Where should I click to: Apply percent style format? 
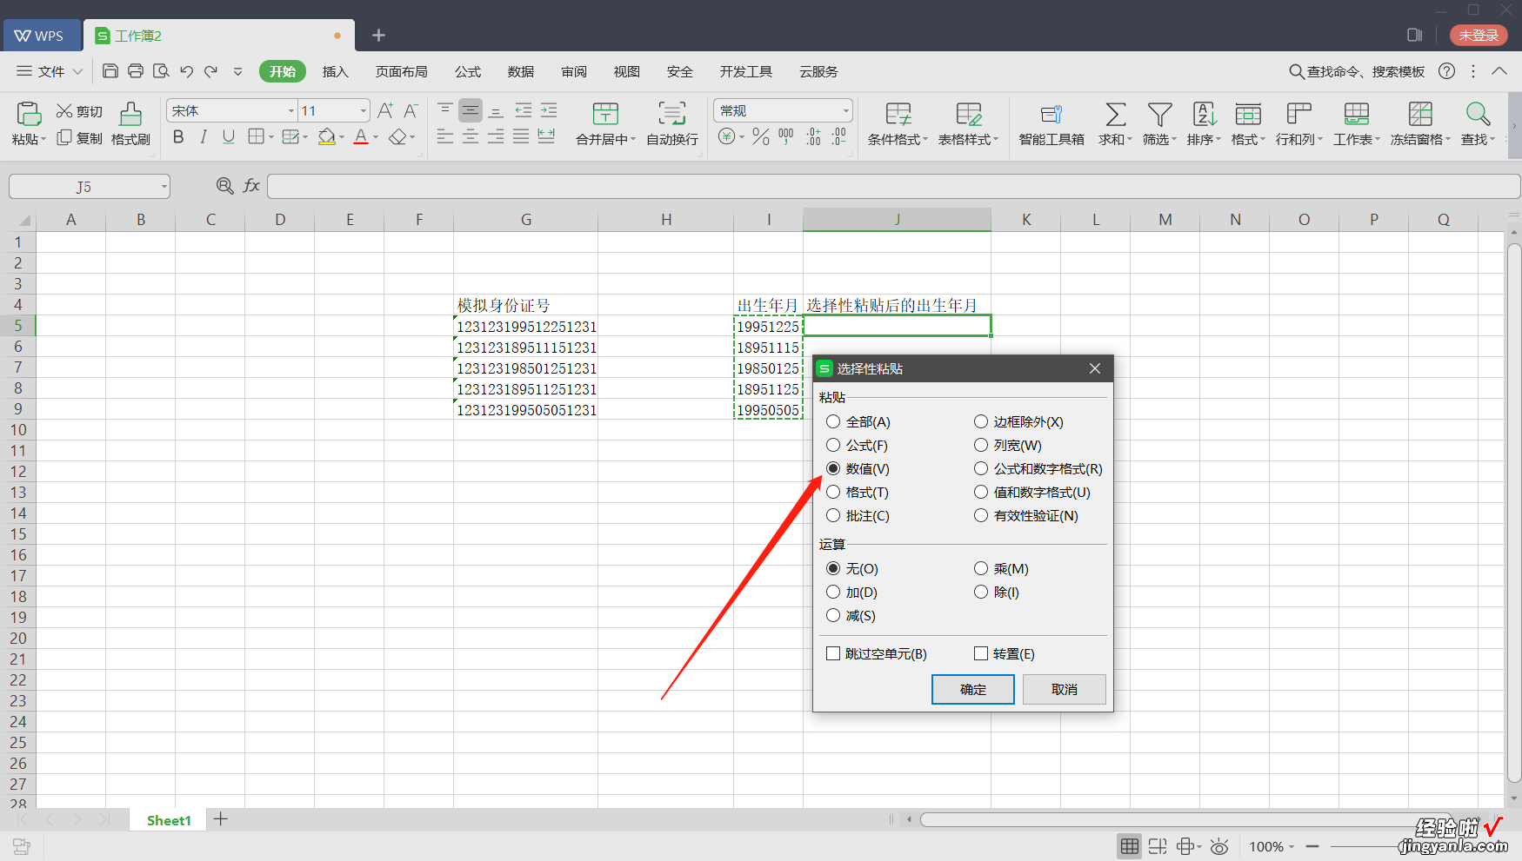tap(761, 136)
